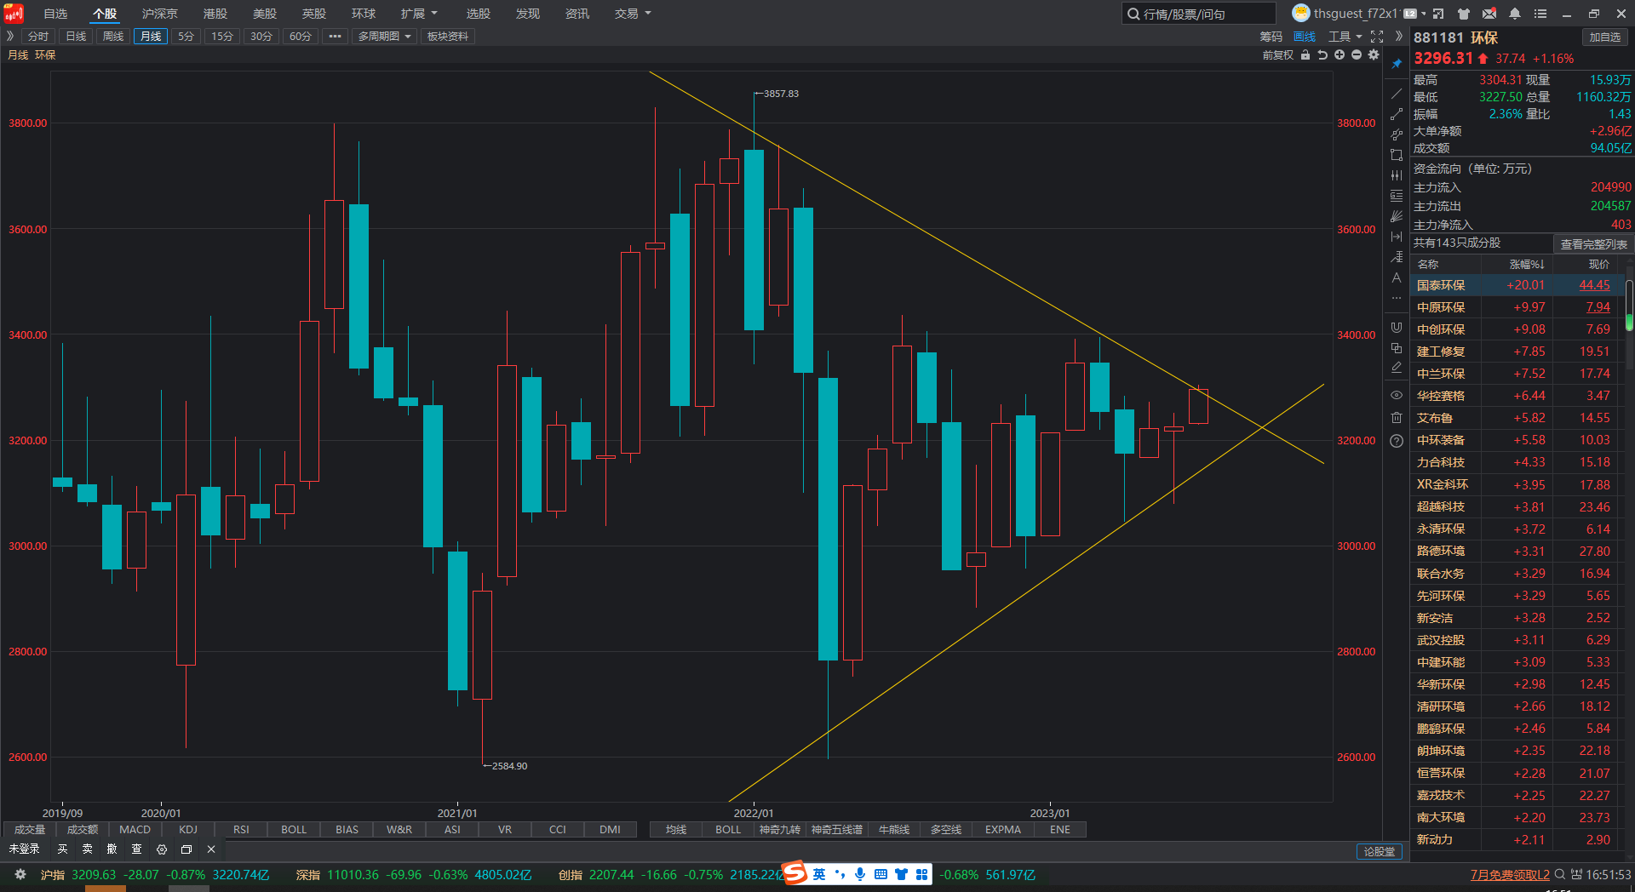The image size is (1635, 892).
Task: Open 板块资料 button
Action: [x=448, y=37]
